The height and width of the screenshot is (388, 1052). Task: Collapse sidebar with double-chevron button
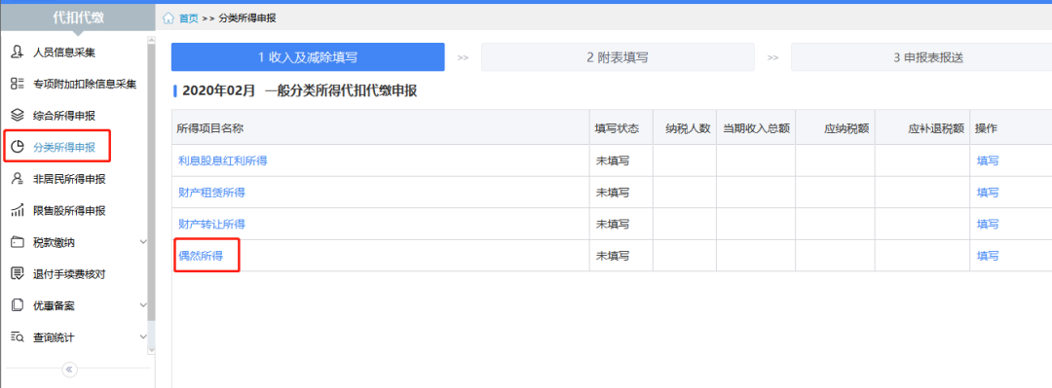tap(69, 370)
